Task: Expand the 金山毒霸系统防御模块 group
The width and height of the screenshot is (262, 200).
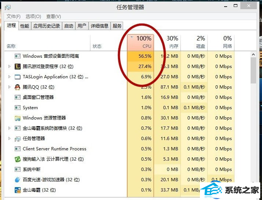Action: coord(9,128)
